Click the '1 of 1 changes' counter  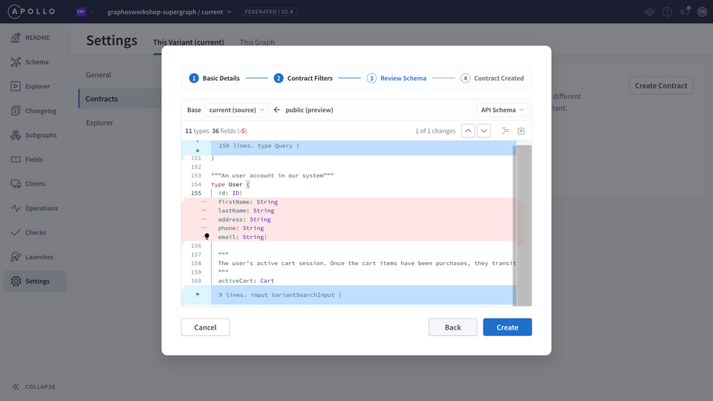(x=435, y=131)
